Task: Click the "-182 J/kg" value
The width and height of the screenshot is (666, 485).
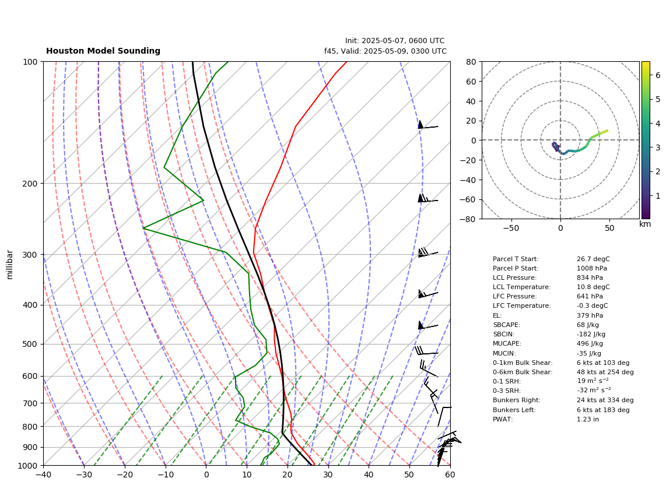Action: coord(591,334)
